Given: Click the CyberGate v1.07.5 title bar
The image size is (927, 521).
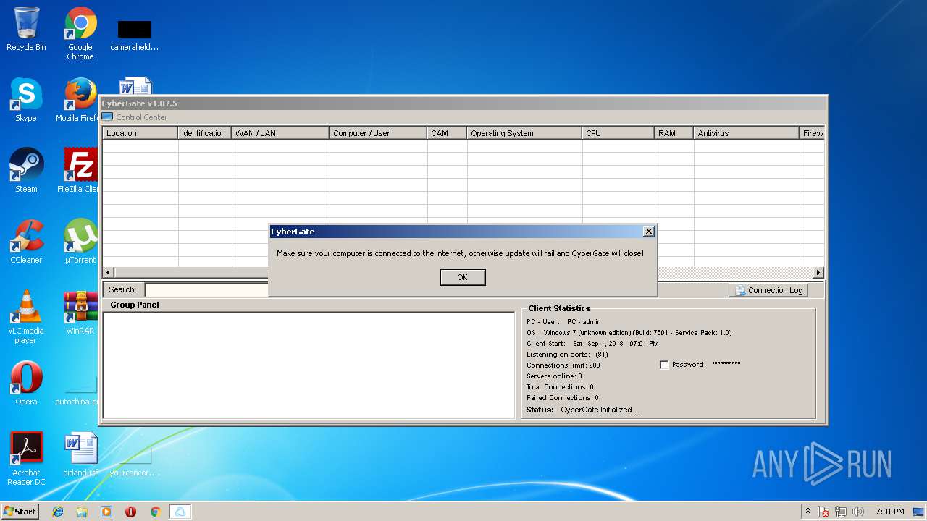Looking at the screenshot, I should point(463,103).
